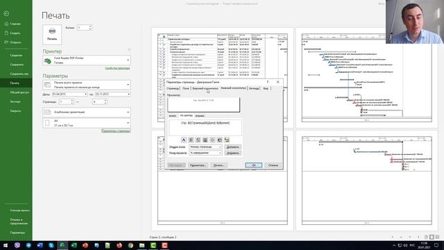Click Общий доступ in the sidebar

pyautogui.click(x=19, y=92)
